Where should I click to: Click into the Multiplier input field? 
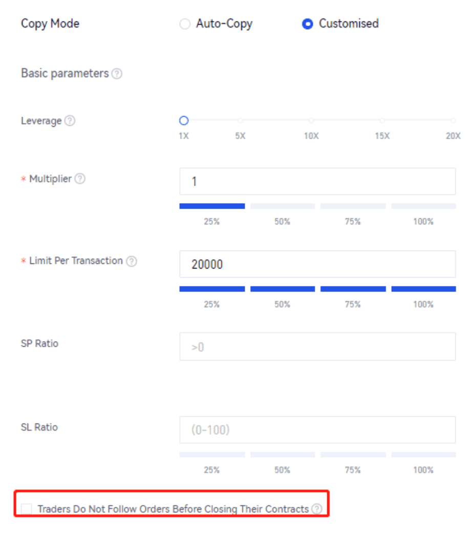pos(317,182)
